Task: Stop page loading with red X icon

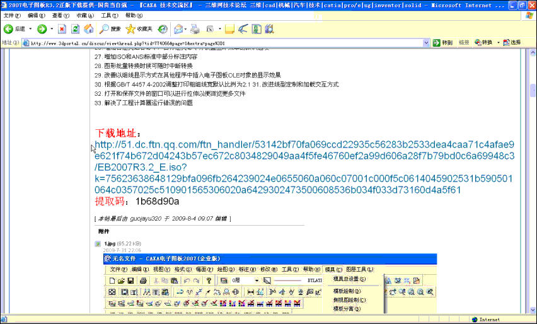Action: [x=62, y=29]
